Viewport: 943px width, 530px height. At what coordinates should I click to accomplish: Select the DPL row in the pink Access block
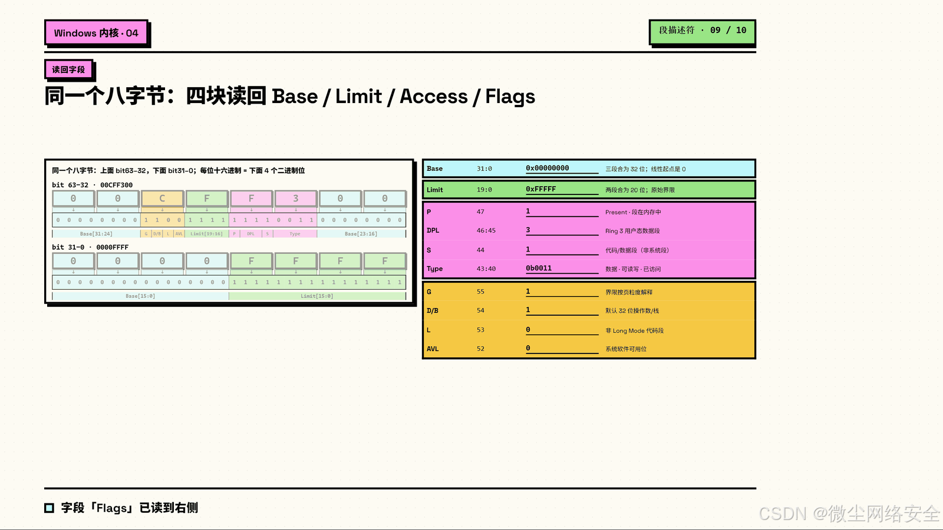589,230
